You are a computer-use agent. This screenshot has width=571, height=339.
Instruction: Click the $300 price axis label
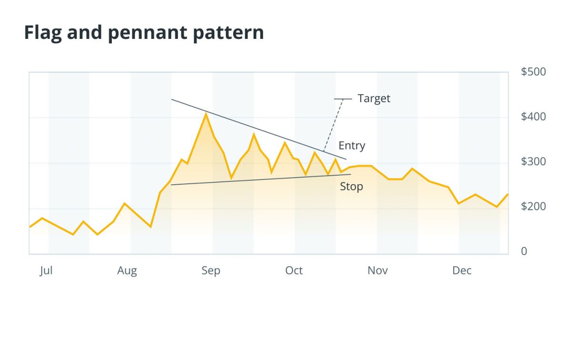point(533,162)
